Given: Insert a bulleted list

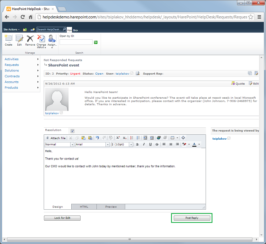Looking at the screenshot, I should [x=138, y=138].
